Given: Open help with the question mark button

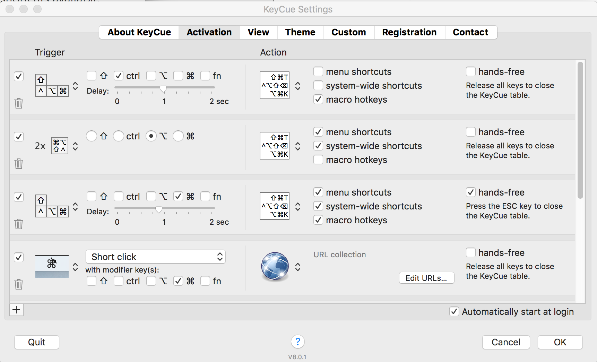Looking at the screenshot, I should click(298, 342).
